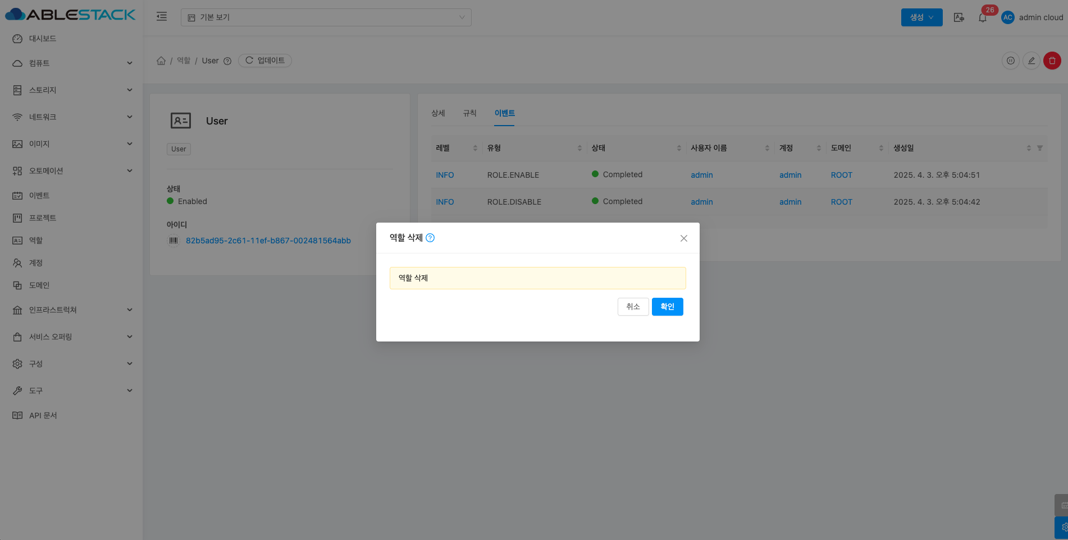Open the notifications bell icon
The image size is (1068, 540).
982,17
